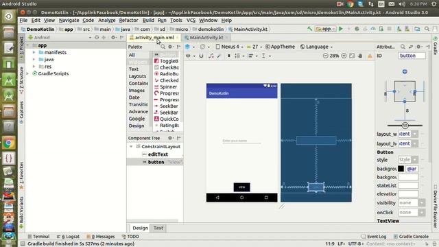Select RadioButton widget in Palette
The image size is (439, 247).
tap(166, 74)
